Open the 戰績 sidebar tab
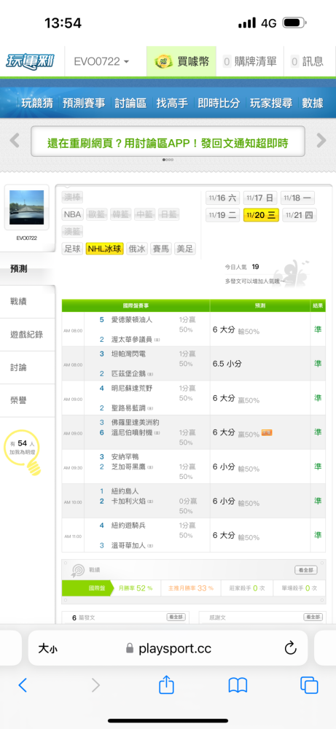This screenshot has height=729, width=336. 28,302
